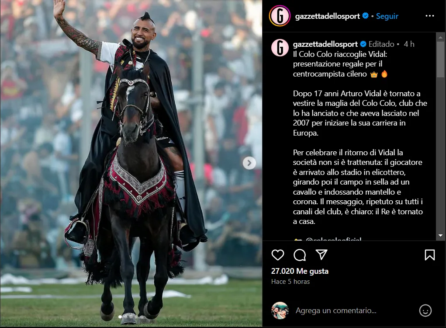The height and width of the screenshot is (328, 446).
Task: View the 27.020 Me gusta likes list
Action: tap(300, 271)
